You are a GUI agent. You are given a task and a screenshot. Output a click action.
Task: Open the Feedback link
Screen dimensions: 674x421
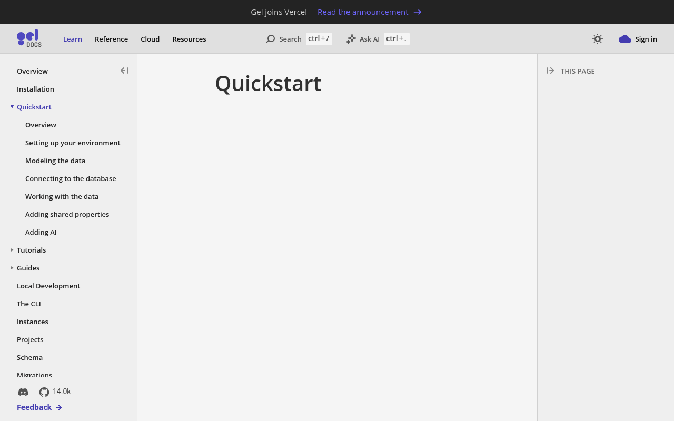(x=34, y=407)
